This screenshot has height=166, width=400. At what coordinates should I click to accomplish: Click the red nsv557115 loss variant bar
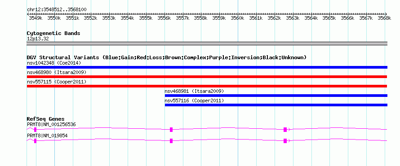(x=207, y=86)
